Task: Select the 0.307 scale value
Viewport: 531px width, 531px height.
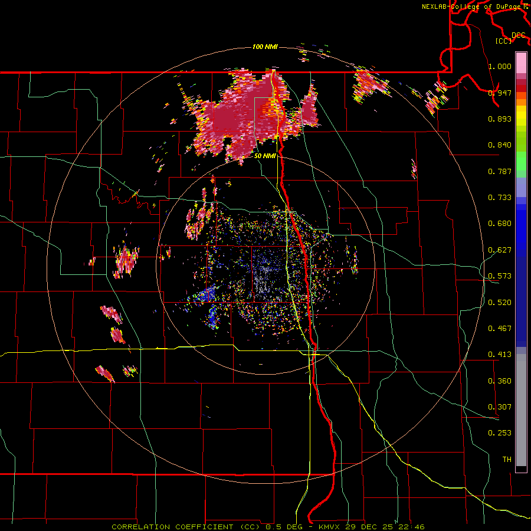Action: point(500,407)
